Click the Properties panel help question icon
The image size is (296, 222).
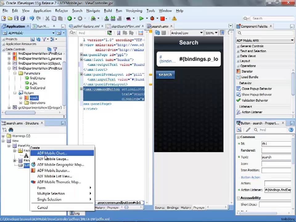291,130
